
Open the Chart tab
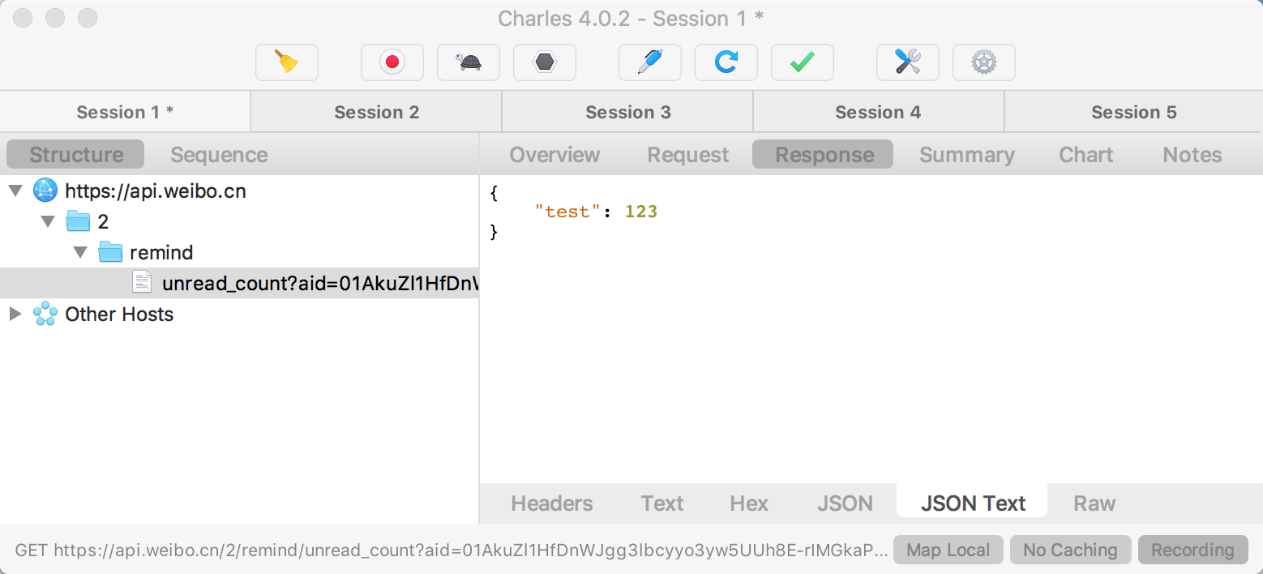point(1086,154)
